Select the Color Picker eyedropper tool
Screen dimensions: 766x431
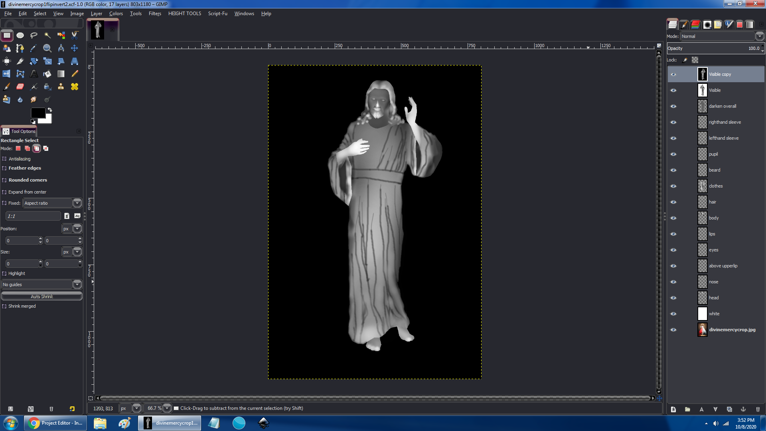tap(34, 48)
